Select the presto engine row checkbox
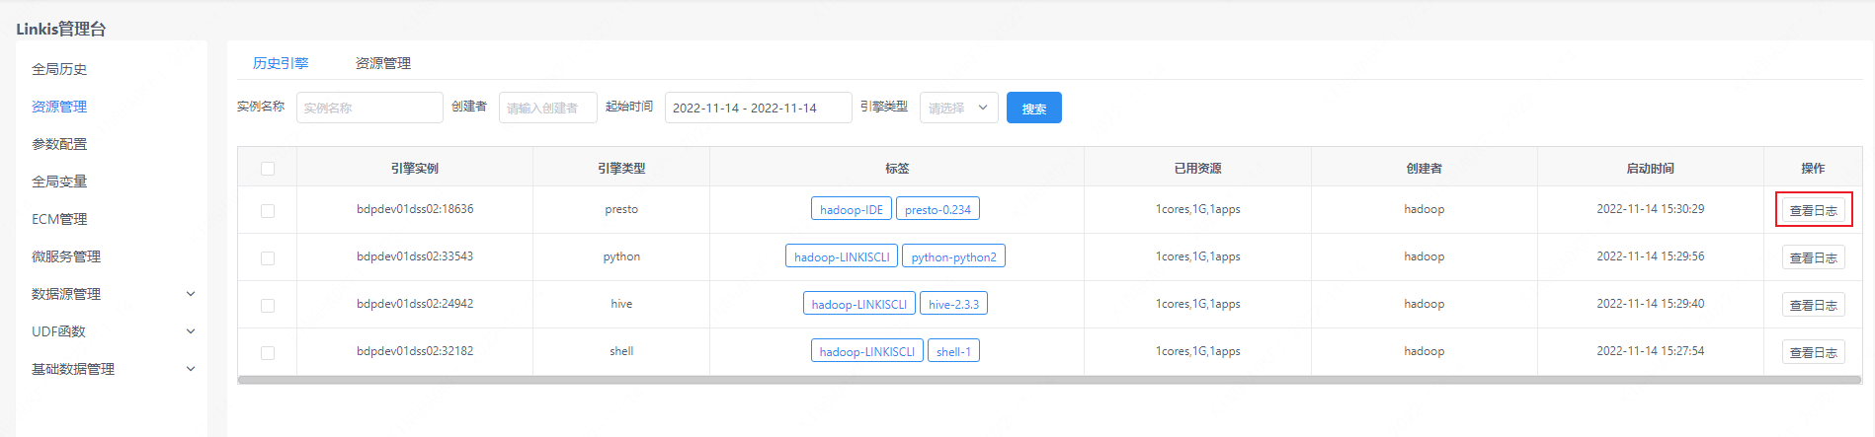 tap(268, 211)
